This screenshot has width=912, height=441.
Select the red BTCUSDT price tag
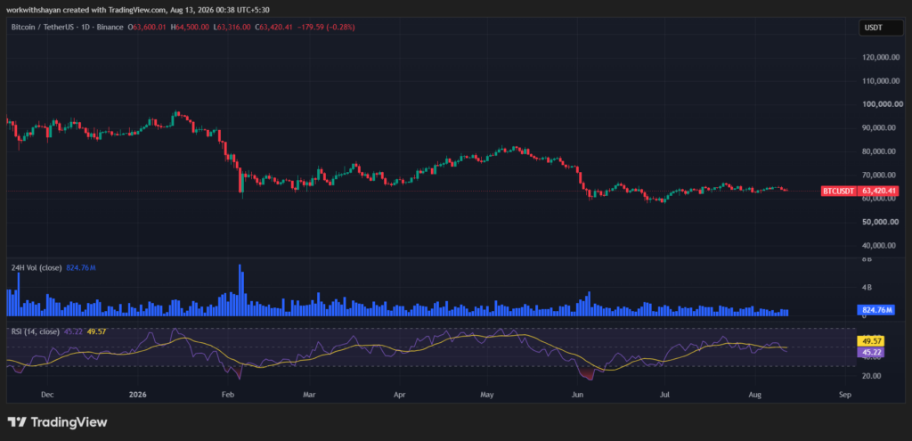coord(838,191)
